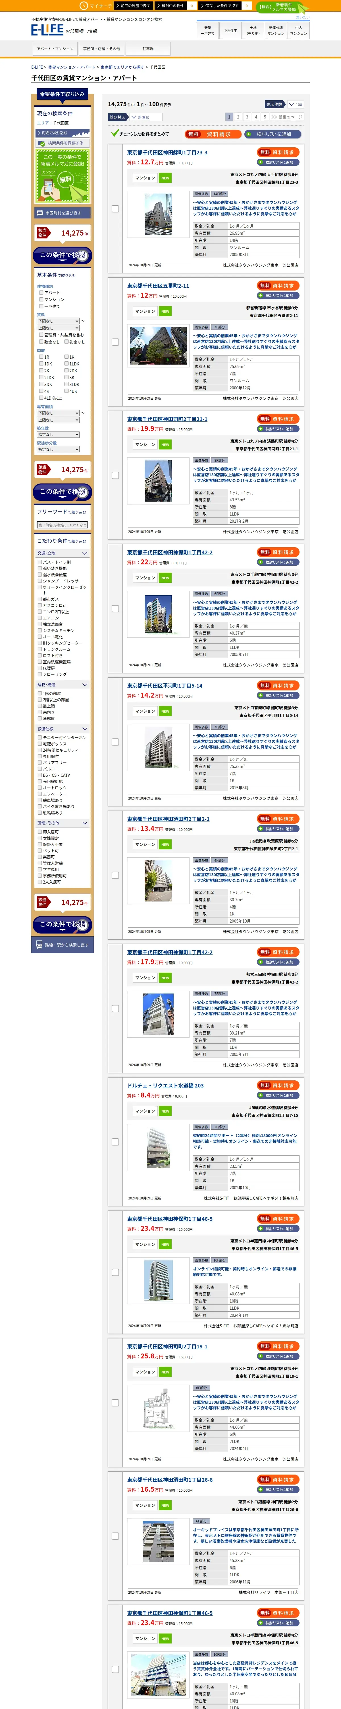Open listing 東京都千代田区五番町2-11
Image resolution: width=341 pixels, height=1709 pixels.
[x=158, y=286]
